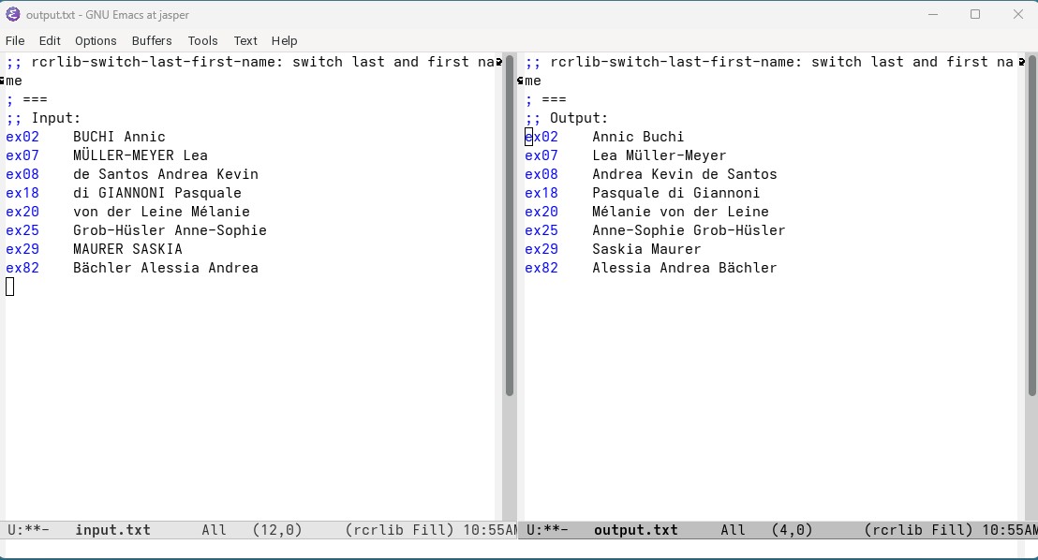Viewport: 1038px width, 560px height.
Task: Open the Options menu
Action: tap(96, 40)
